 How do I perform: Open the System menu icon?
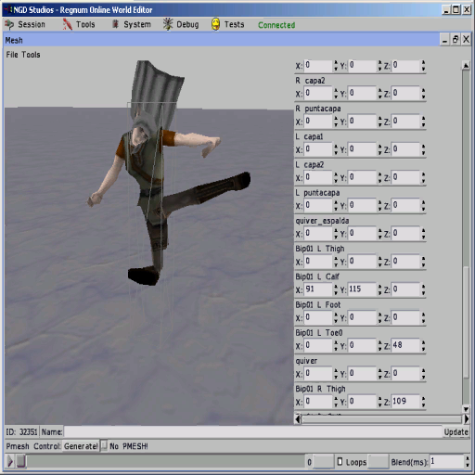click(x=115, y=24)
